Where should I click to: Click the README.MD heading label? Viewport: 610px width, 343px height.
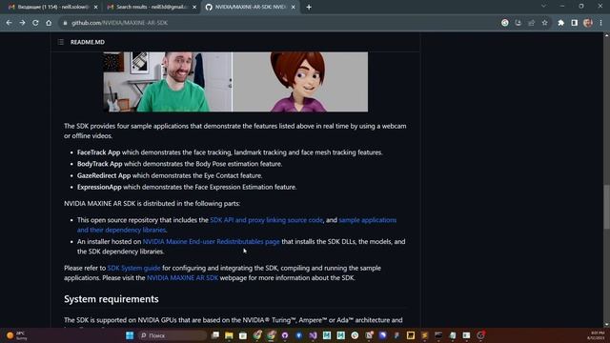[x=88, y=42]
